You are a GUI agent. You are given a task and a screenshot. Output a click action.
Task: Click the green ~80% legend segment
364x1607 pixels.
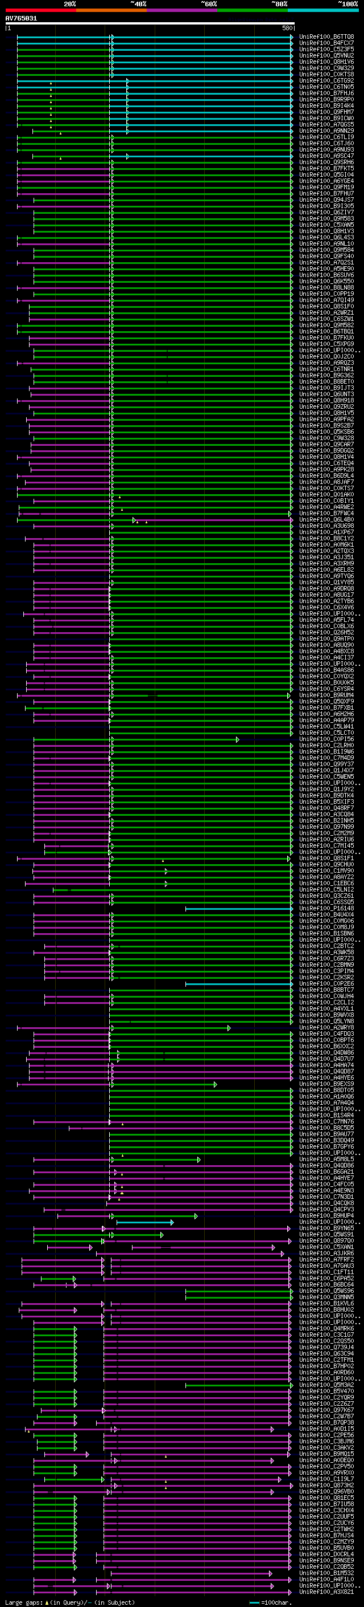point(253,10)
